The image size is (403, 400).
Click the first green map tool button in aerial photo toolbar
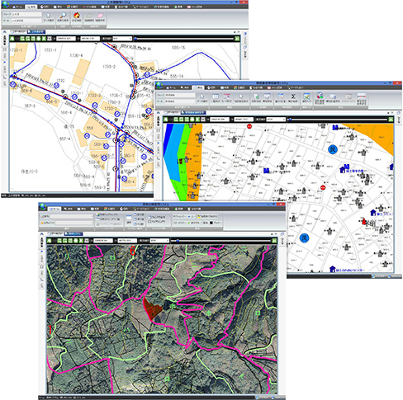[x=50, y=241]
